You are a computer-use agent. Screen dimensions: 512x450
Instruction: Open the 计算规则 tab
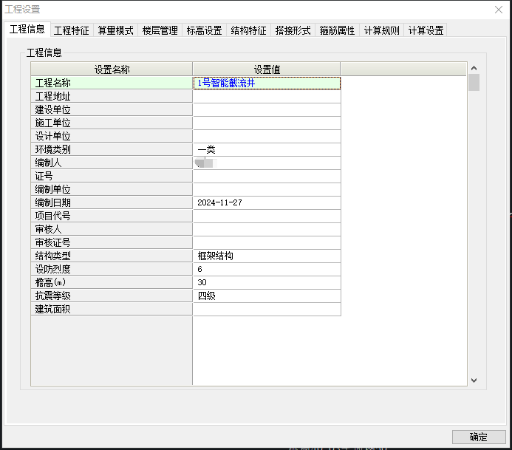pos(382,30)
